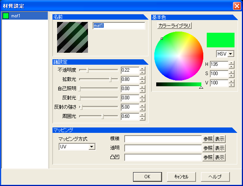Click the green swatch beside mat1
Viewport: 243px width, 186px height.
(6, 16)
